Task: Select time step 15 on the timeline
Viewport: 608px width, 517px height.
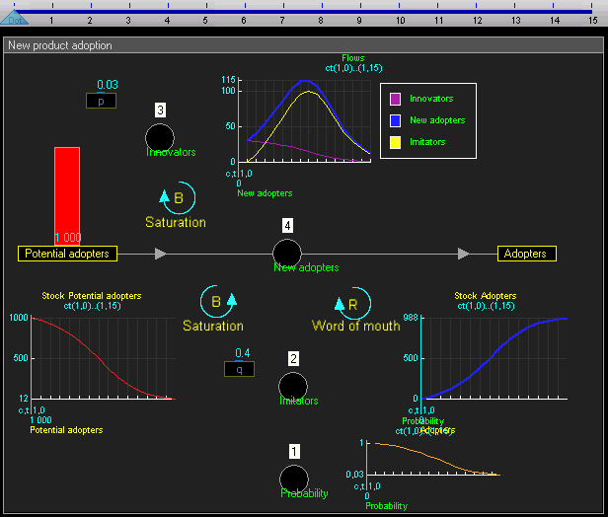Action: click(x=592, y=19)
